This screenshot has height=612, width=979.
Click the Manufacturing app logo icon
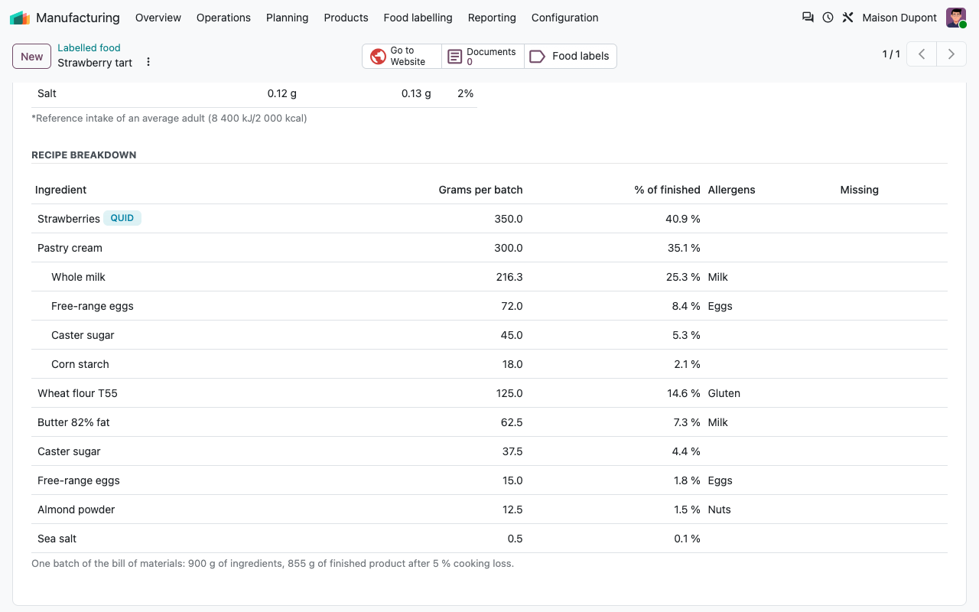pyautogui.click(x=20, y=18)
